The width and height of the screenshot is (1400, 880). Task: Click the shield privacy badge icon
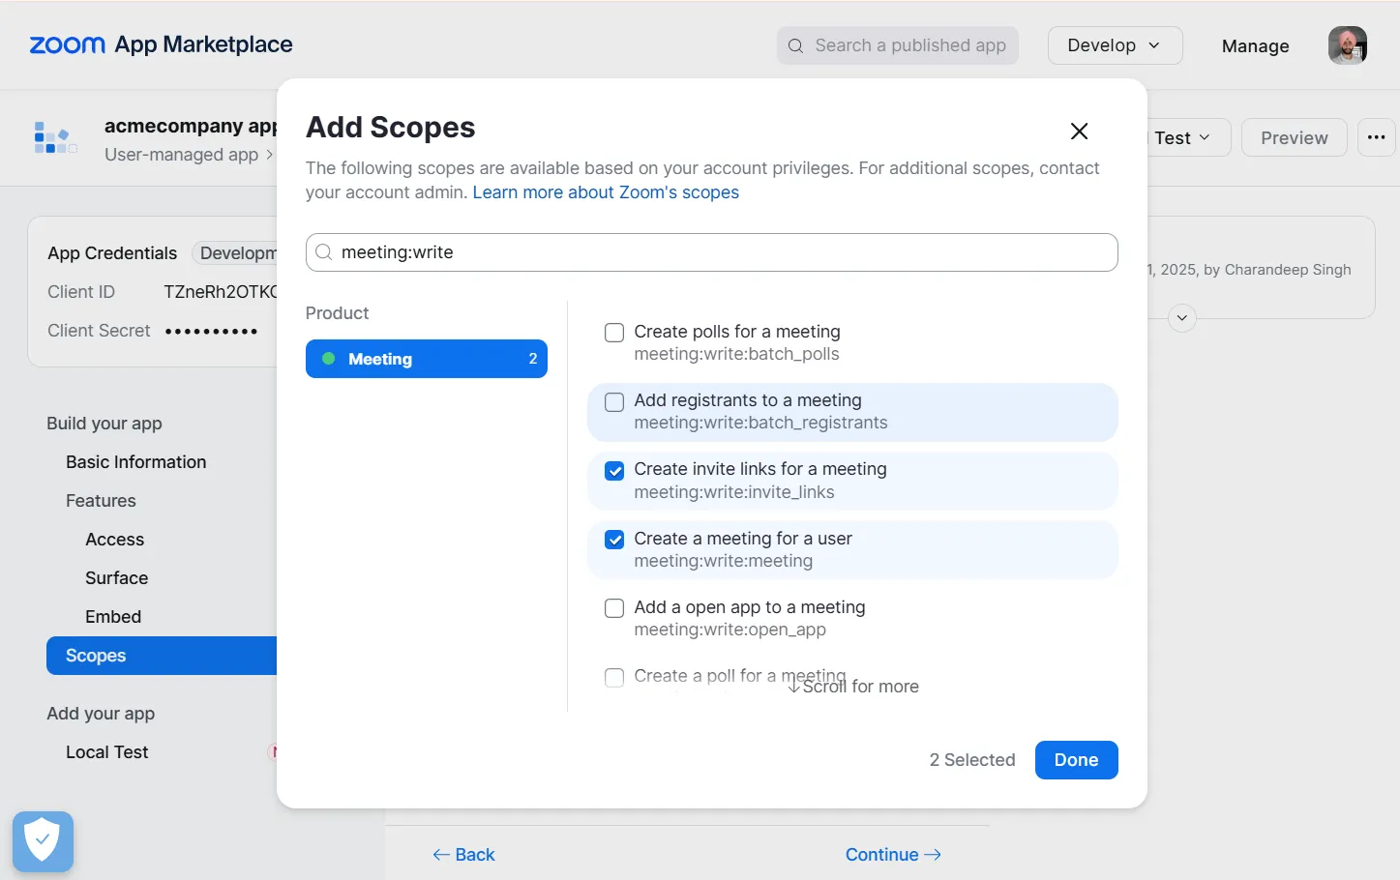pyautogui.click(x=43, y=840)
